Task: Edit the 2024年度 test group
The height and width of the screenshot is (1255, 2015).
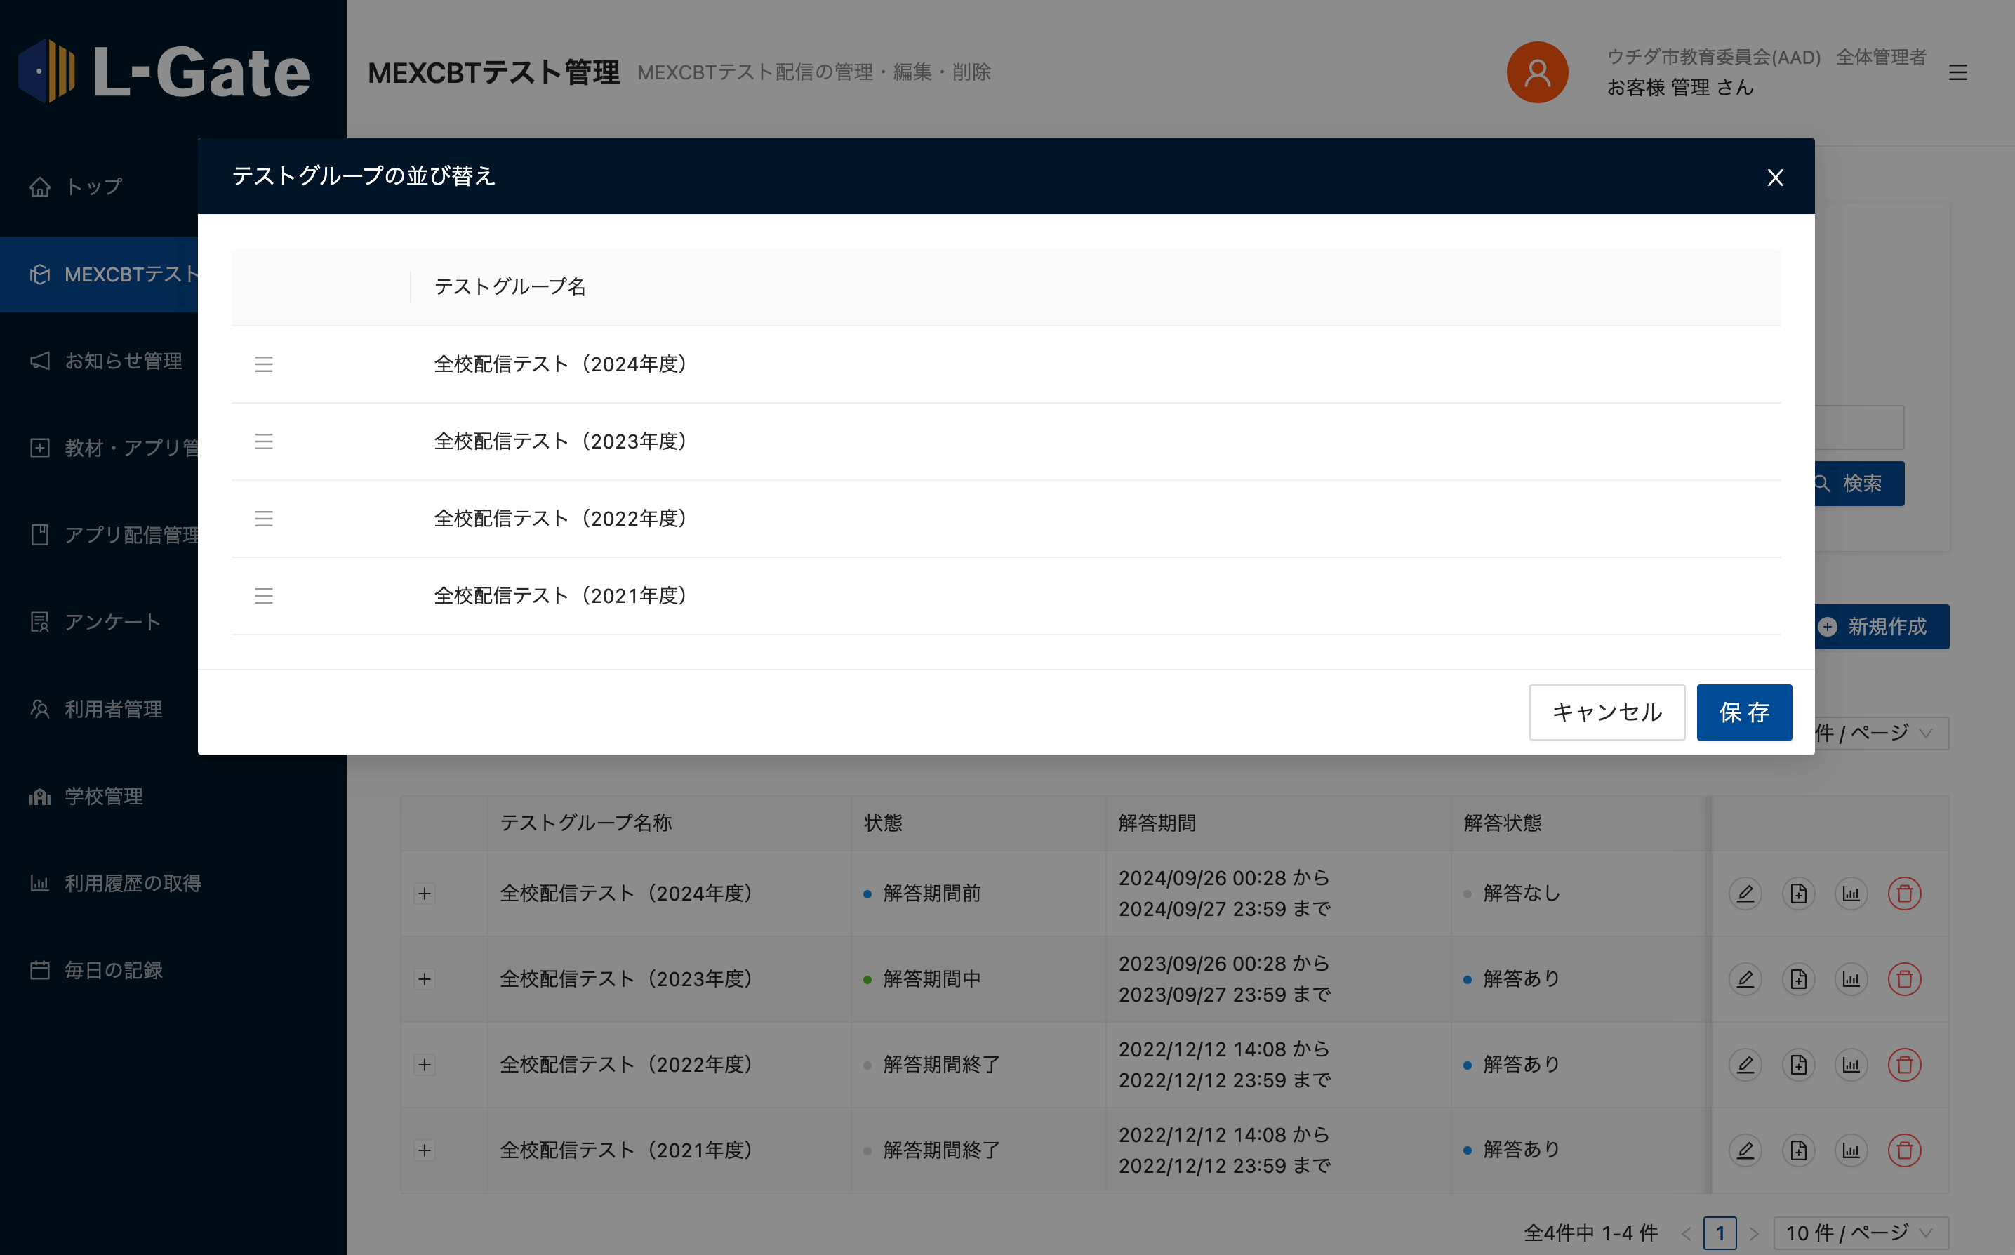Action: coord(1745,894)
